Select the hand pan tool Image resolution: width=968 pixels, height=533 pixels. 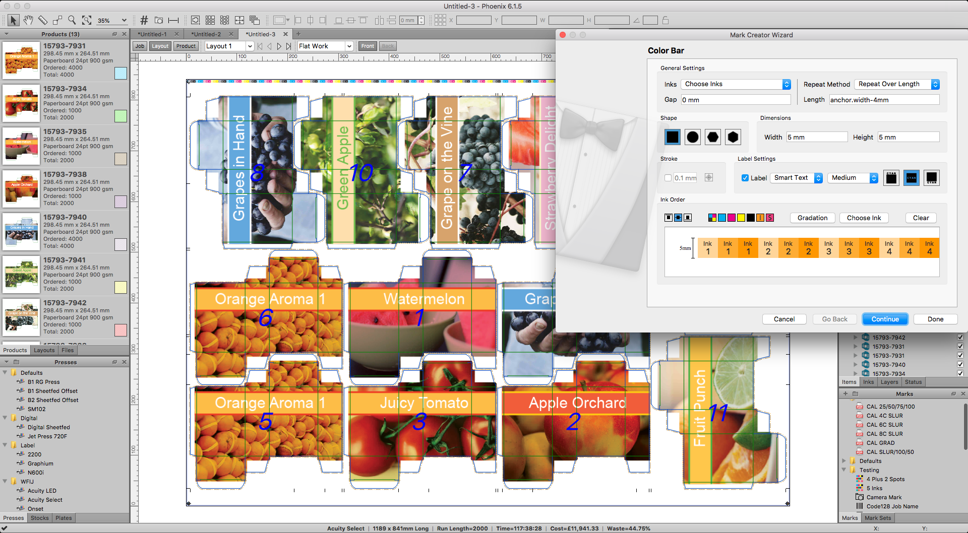coord(28,20)
